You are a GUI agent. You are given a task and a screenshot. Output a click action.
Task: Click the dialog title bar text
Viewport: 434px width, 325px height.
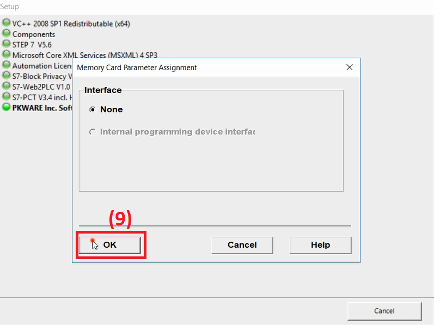[x=137, y=68]
